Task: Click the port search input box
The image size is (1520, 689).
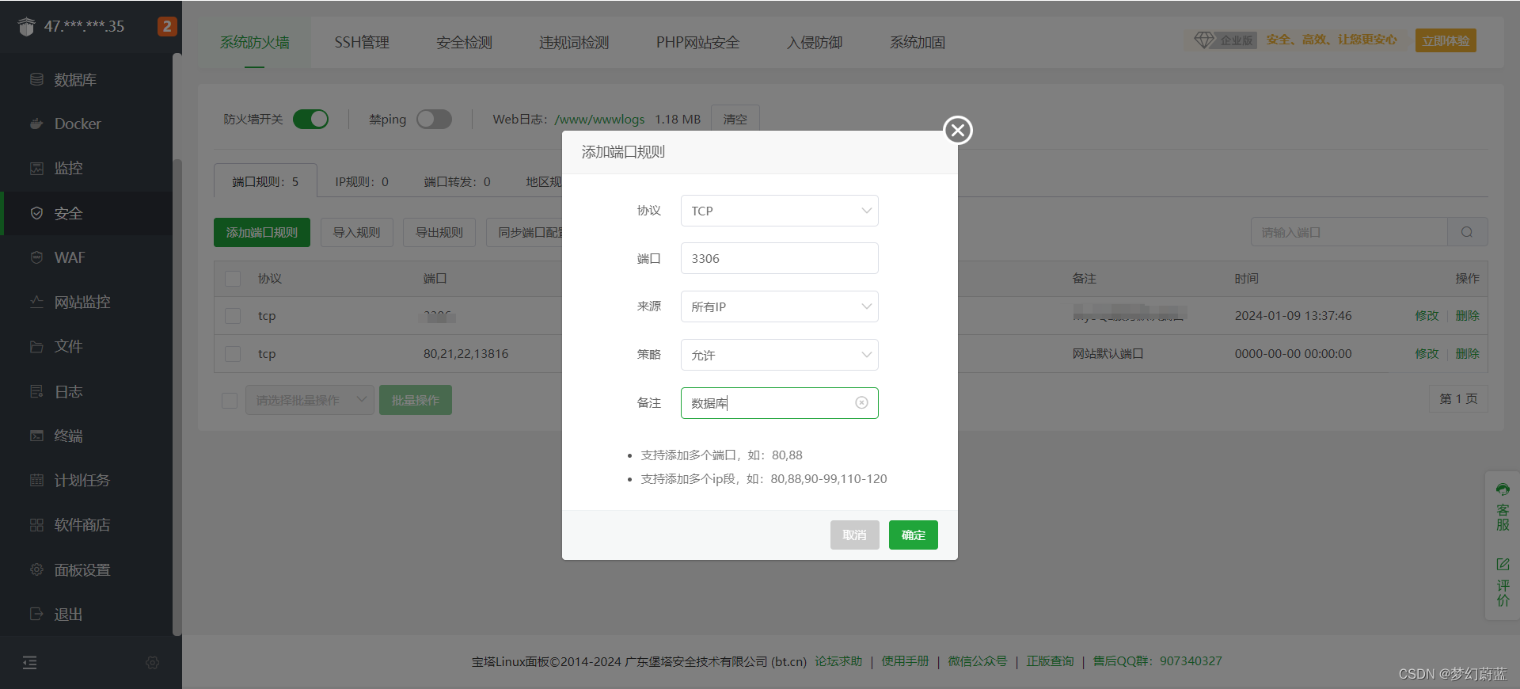Action: [x=1349, y=232]
